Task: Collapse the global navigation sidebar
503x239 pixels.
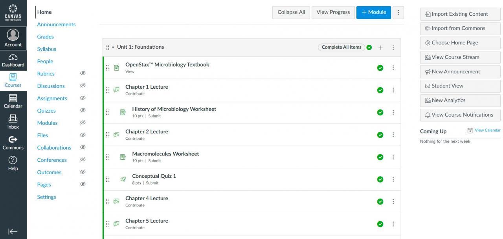Action: [x=13, y=232]
